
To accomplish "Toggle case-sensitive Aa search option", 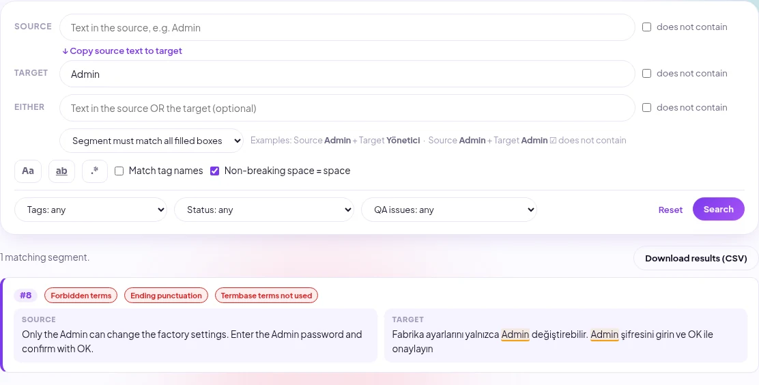I will tap(28, 171).
